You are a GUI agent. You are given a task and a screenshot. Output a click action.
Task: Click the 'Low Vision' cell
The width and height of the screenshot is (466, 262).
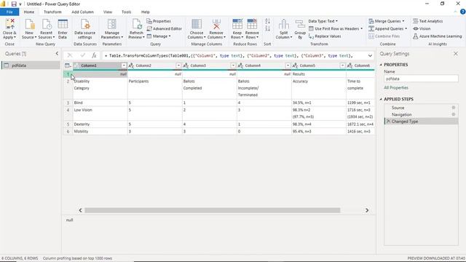point(100,114)
